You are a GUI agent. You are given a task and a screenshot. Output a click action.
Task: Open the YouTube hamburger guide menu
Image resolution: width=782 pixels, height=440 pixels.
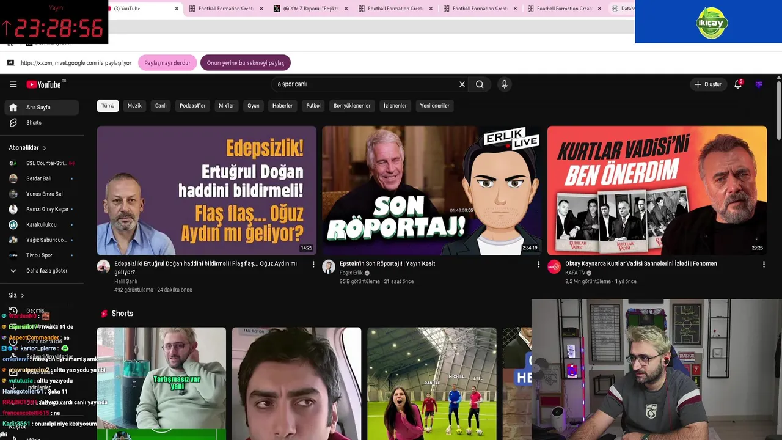coord(13,84)
